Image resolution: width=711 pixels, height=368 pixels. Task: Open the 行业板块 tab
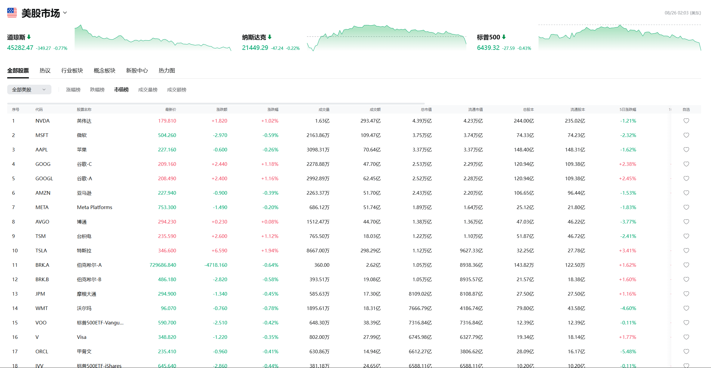[72, 71]
